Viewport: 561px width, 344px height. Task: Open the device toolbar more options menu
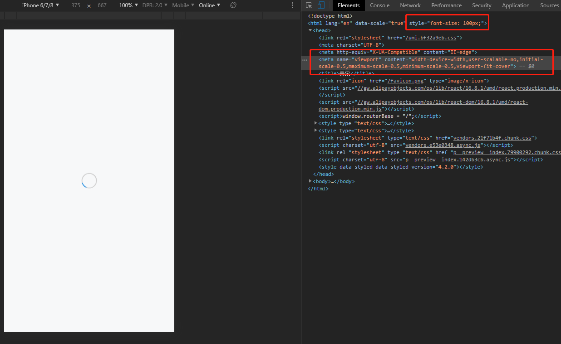[x=292, y=5]
